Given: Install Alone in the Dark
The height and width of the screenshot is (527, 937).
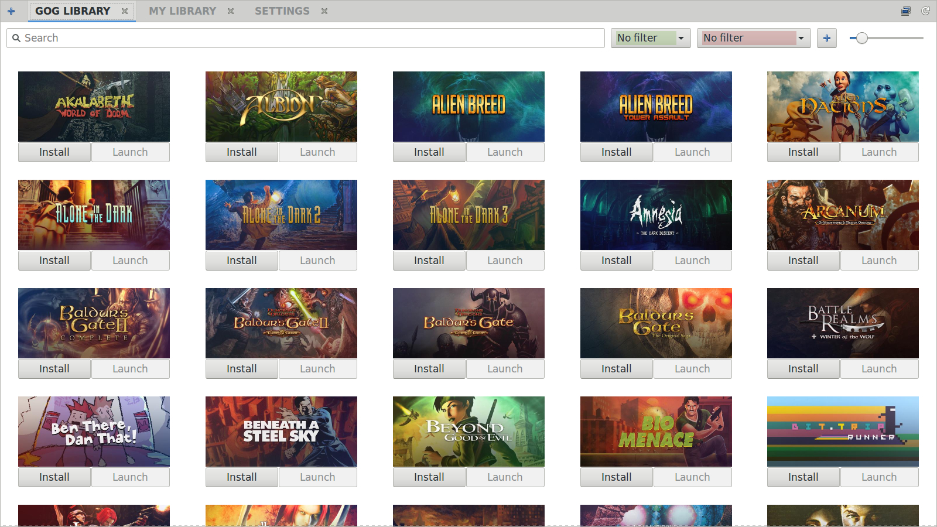Looking at the screenshot, I should click(54, 261).
